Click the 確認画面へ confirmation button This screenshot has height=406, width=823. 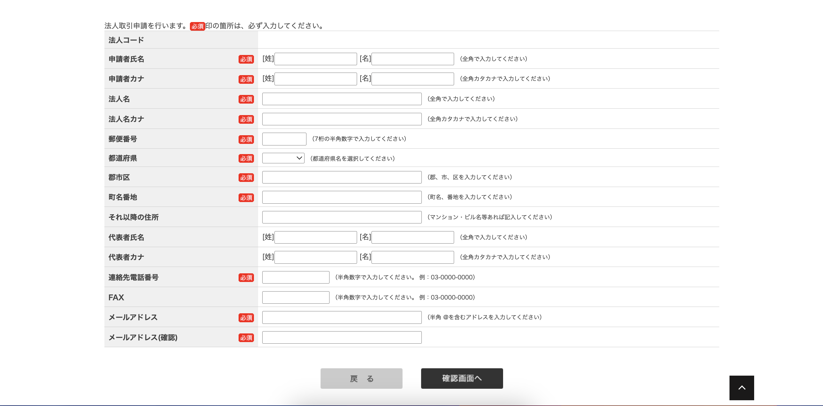pyautogui.click(x=461, y=378)
